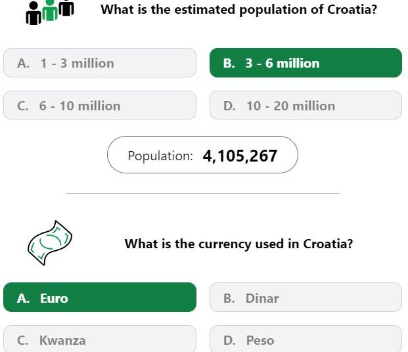
Task: Click the word Croatia in the population question
Action: coord(351,9)
